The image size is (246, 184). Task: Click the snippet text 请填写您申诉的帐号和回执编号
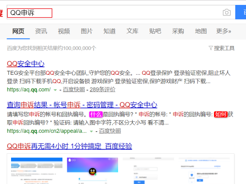click(47, 114)
